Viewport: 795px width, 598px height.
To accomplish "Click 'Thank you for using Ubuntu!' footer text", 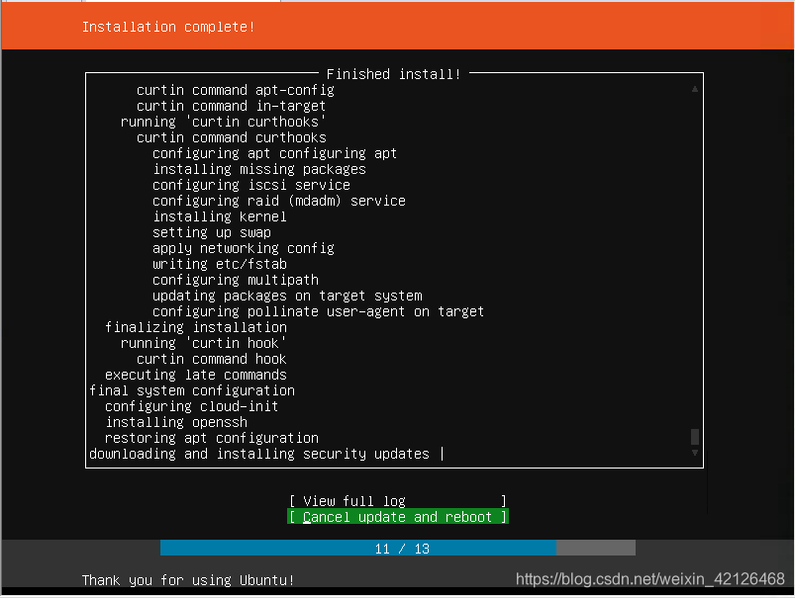I will 188,580.
